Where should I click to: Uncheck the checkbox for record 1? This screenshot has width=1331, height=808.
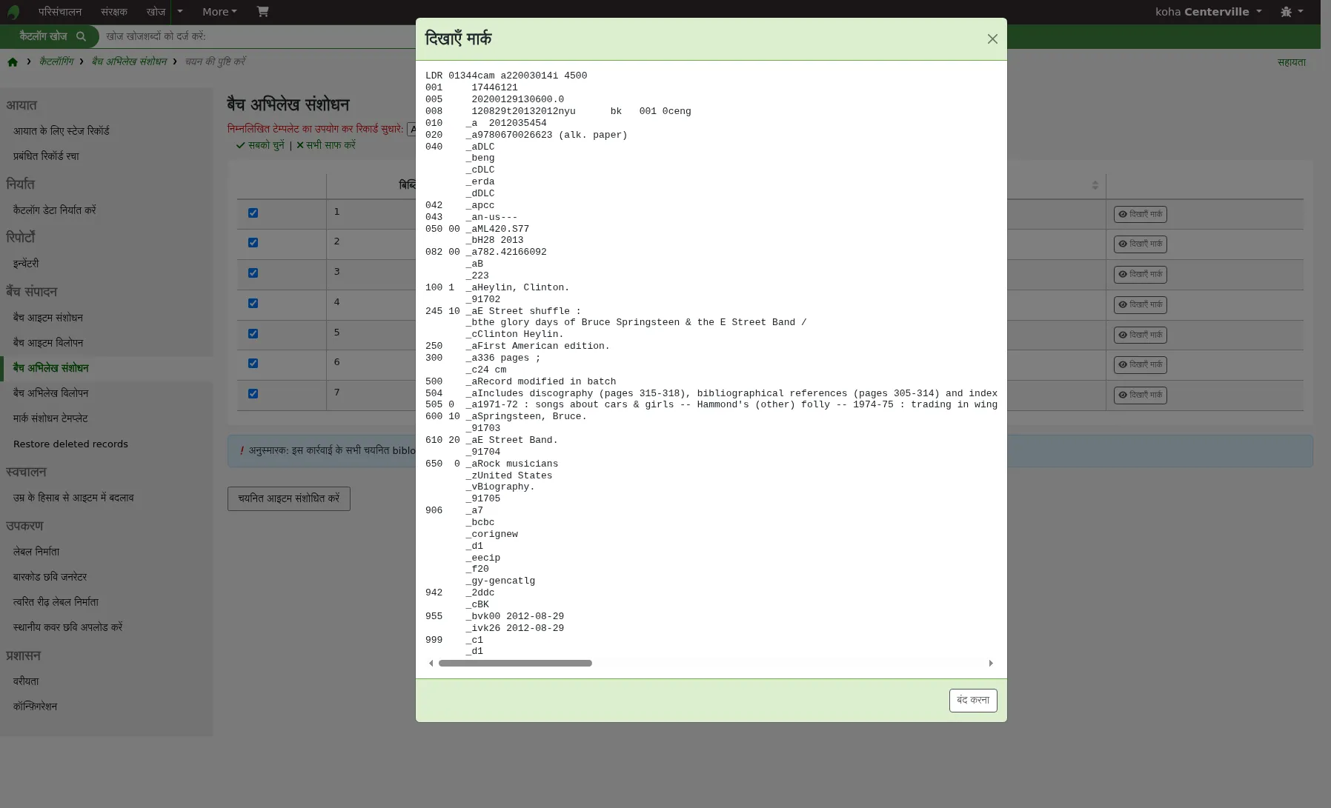[253, 213]
